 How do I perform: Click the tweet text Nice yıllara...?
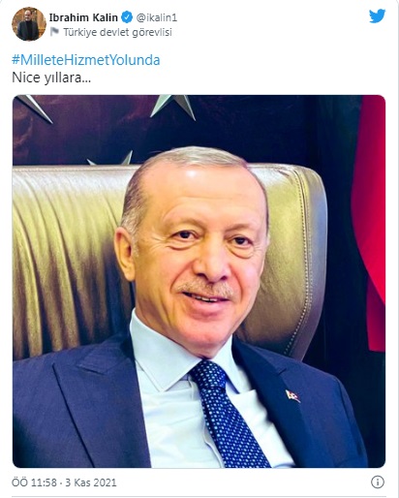[51, 78]
